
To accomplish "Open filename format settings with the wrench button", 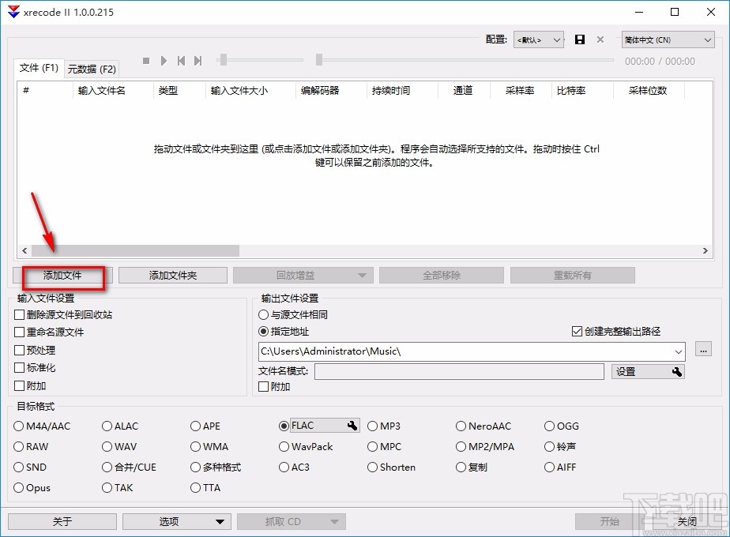I will click(x=677, y=370).
